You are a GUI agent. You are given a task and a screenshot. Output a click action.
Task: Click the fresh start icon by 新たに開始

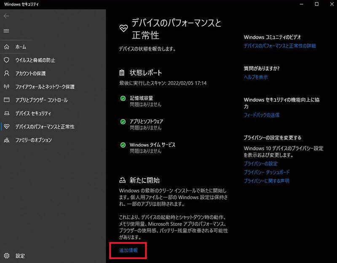point(122,180)
